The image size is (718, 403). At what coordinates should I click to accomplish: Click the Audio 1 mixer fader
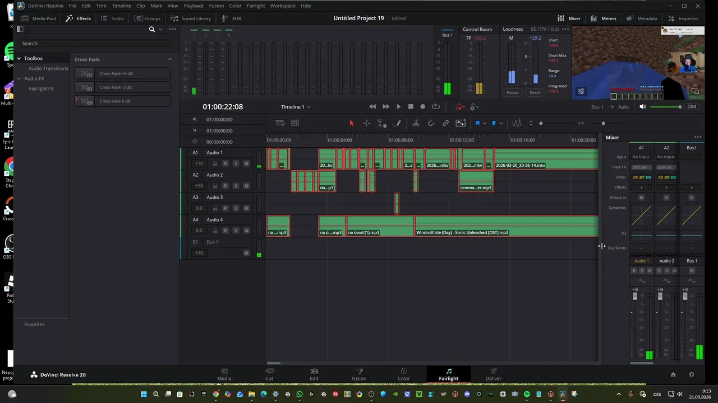(x=635, y=296)
